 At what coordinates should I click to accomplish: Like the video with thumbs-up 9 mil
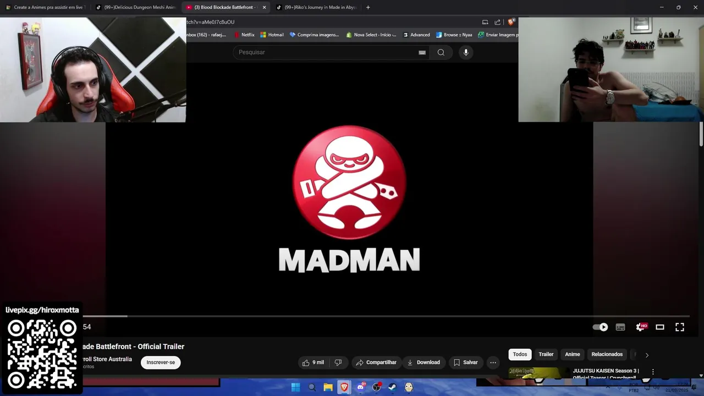(x=313, y=362)
